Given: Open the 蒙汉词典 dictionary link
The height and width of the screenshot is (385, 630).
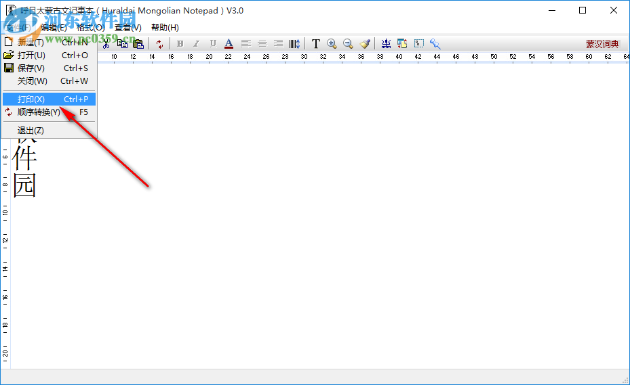Looking at the screenshot, I should pos(602,44).
